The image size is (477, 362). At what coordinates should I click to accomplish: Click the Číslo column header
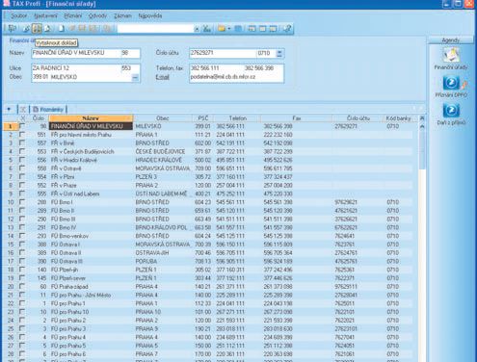[38, 118]
